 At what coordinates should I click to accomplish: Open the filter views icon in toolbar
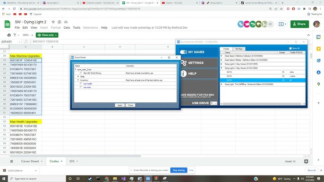15,35
